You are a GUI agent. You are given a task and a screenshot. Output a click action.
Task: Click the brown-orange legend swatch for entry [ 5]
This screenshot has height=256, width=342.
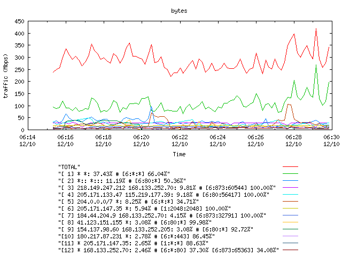(x=290, y=202)
